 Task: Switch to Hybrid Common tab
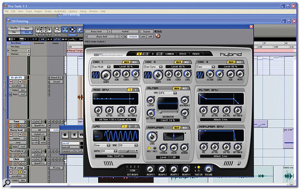(x=169, y=54)
